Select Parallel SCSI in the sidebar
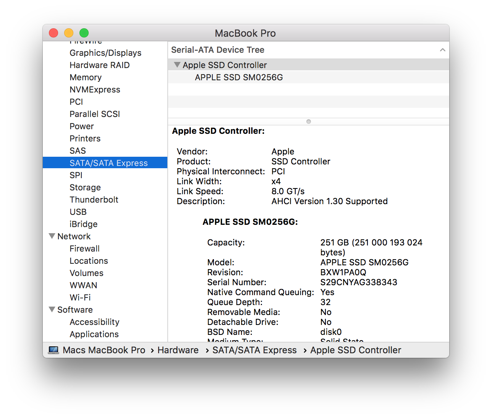 point(95,114)
